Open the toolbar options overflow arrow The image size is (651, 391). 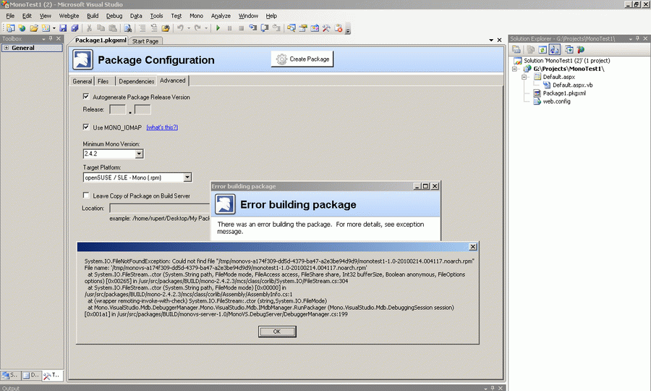pos(348,30)
